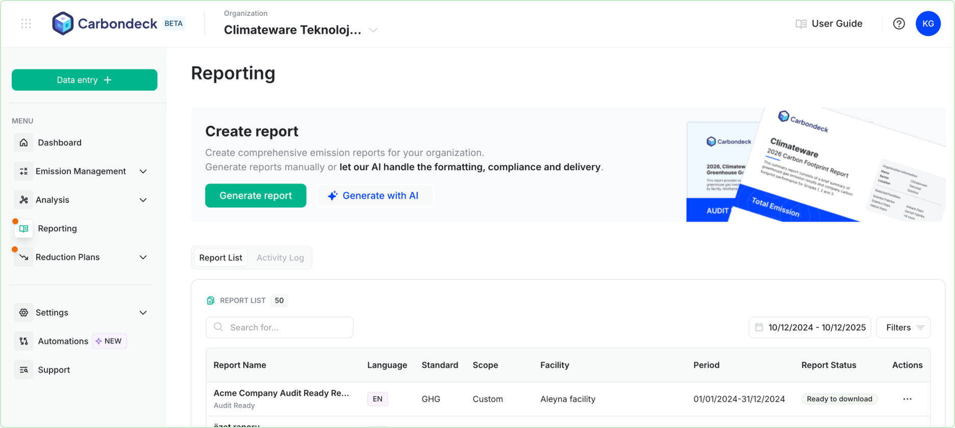Click the Reporting book icon in sidebar
This screenshot has width=955, height=428.
click(23, 229)
